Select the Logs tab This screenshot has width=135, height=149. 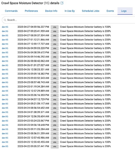(x=125, y=11)
